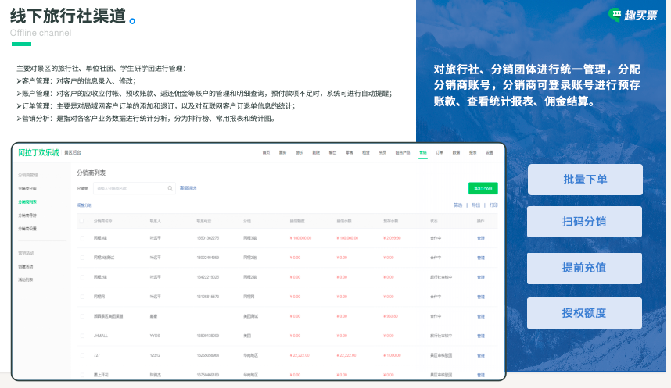This screenshot has height=388, width=671.
Task: Click the 导出 export link
Action: coord(476,205)
